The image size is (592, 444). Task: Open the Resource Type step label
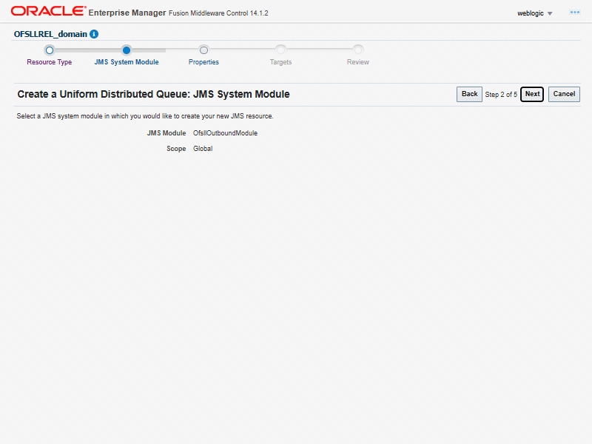point(50,62)
